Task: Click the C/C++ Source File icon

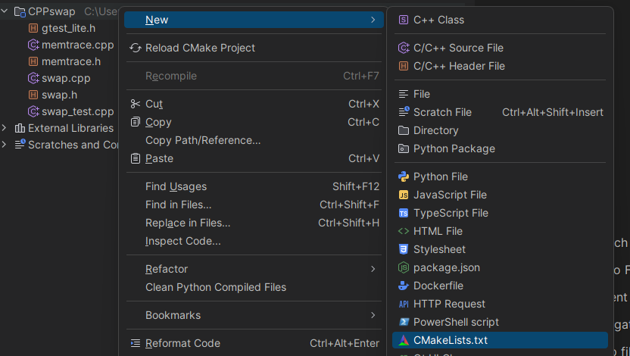Action: pyautogui.click(x=404, y=48)
